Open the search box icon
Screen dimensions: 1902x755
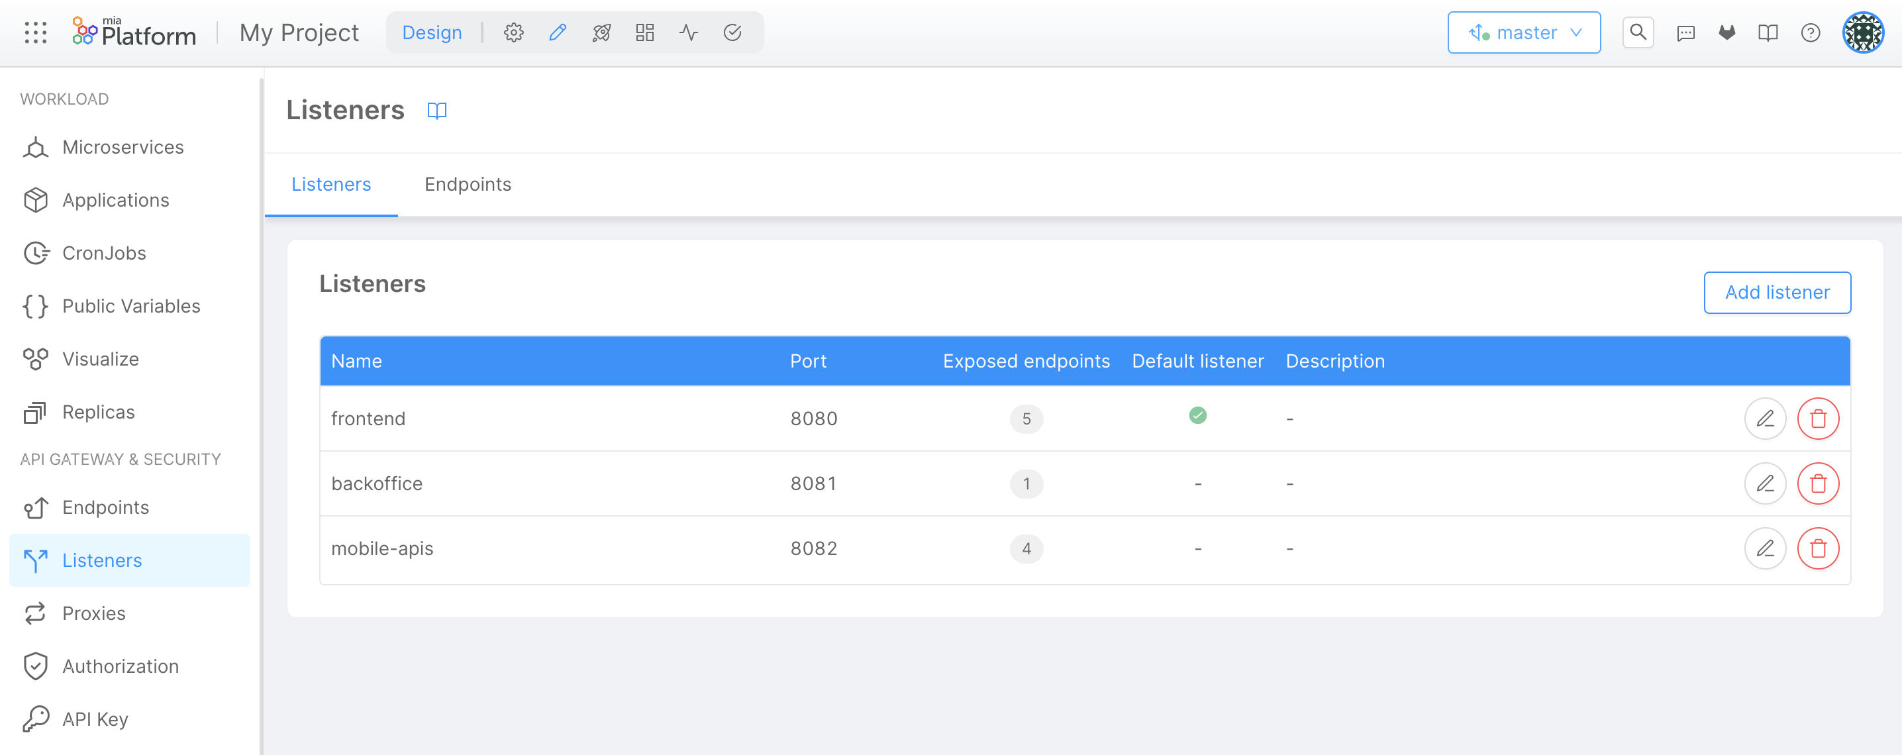[x=1637, y=32]
